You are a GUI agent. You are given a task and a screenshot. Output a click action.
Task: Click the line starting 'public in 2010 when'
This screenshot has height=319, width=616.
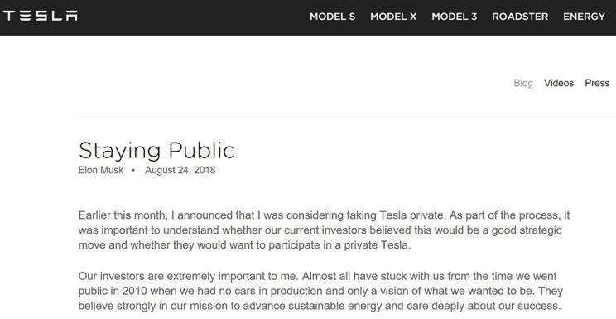[320, 291]
